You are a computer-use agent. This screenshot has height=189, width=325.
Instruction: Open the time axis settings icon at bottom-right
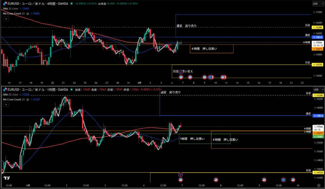(318, 185)
